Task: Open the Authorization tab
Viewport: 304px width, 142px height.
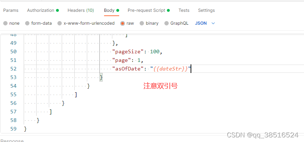Action: point(43,10)
